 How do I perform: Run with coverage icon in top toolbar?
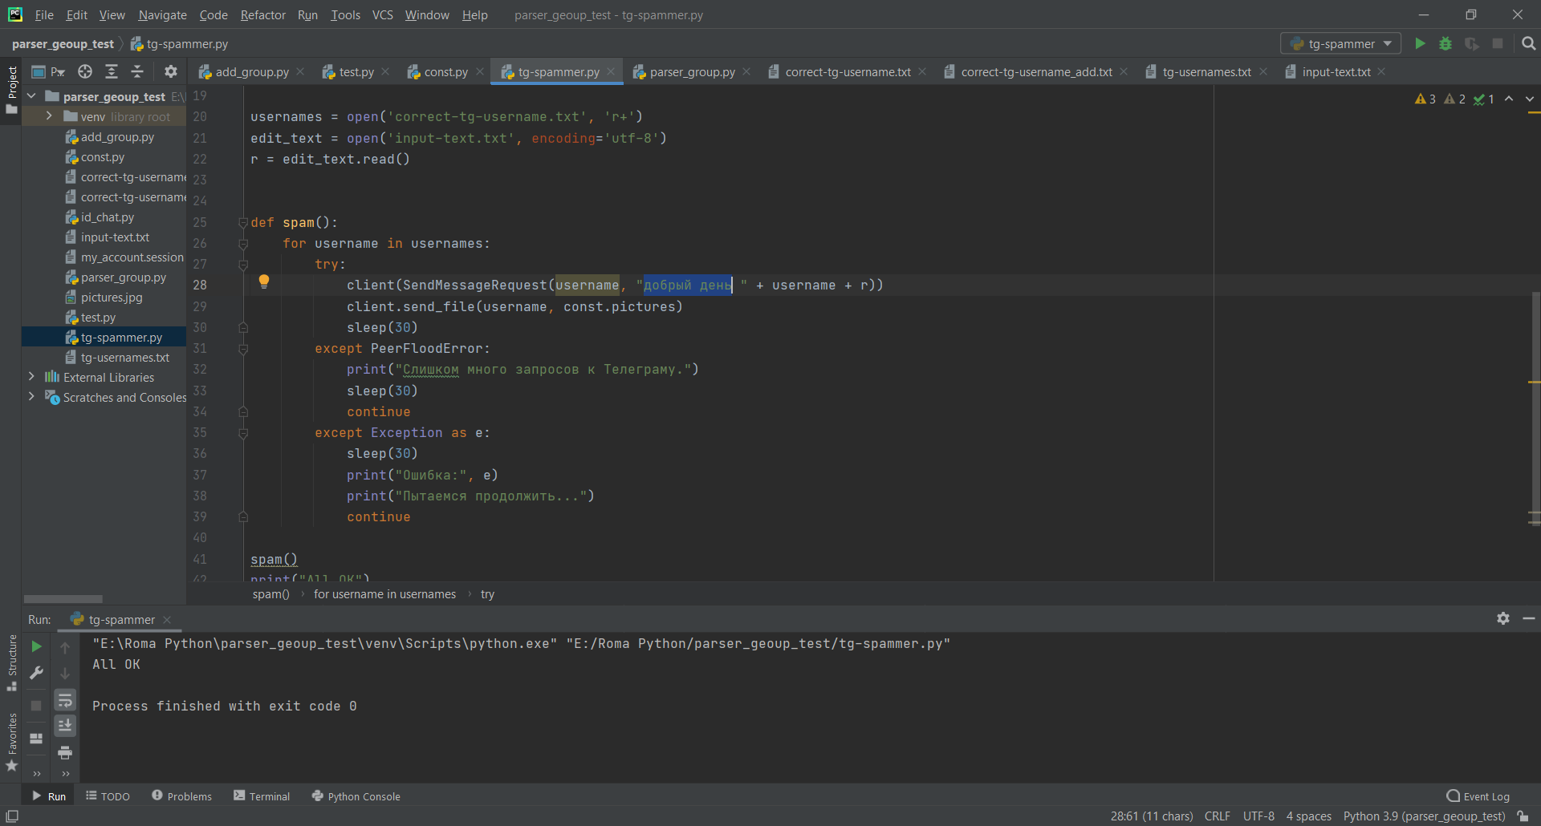tap(1471, 43)
